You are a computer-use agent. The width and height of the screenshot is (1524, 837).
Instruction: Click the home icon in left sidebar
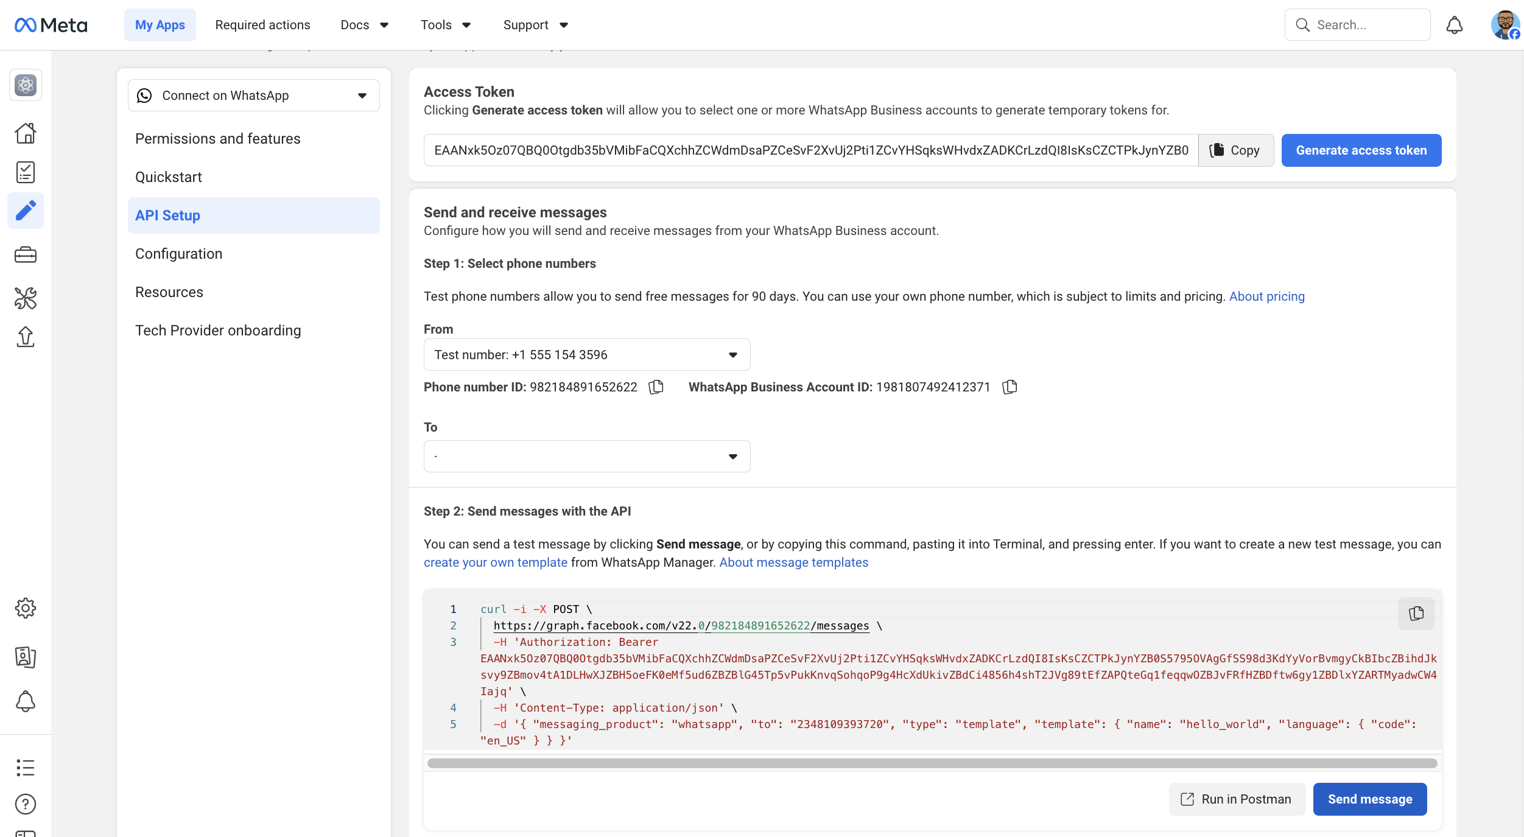tap(26, 133)
